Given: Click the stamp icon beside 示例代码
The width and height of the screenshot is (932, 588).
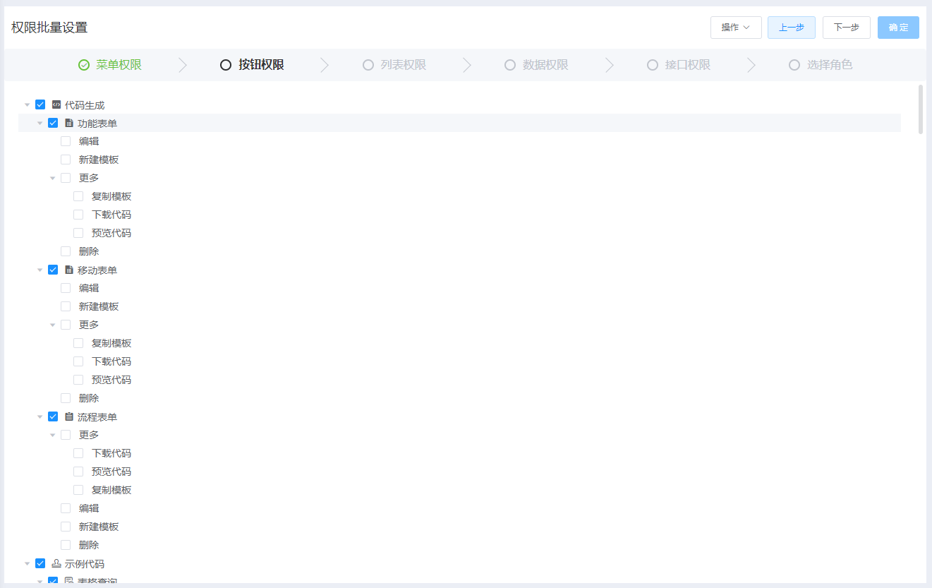Looking at the screenshot, I should click(56, 563).
